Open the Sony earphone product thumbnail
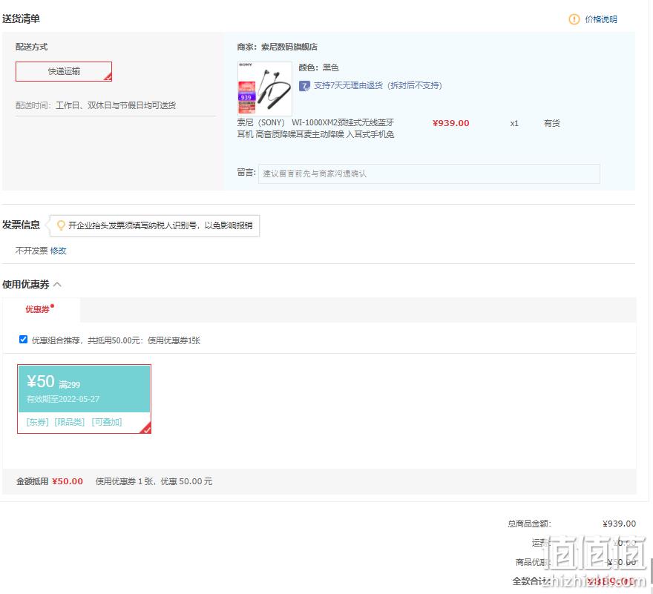The image size is (653, 594). (264, 89)
